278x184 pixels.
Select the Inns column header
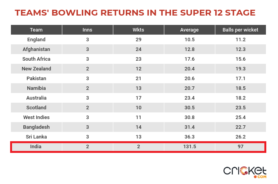[87, 30]
